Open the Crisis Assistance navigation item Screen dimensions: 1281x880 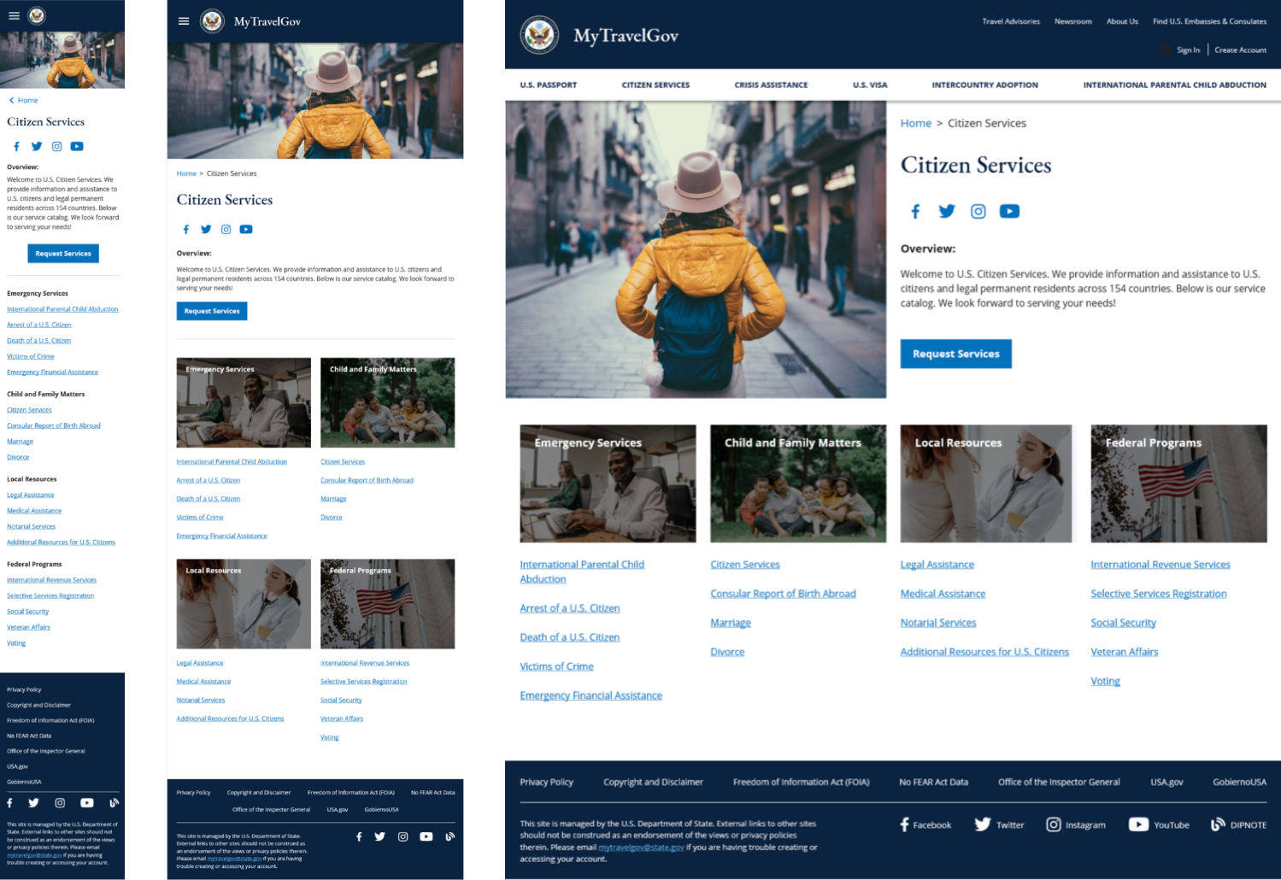770,85
